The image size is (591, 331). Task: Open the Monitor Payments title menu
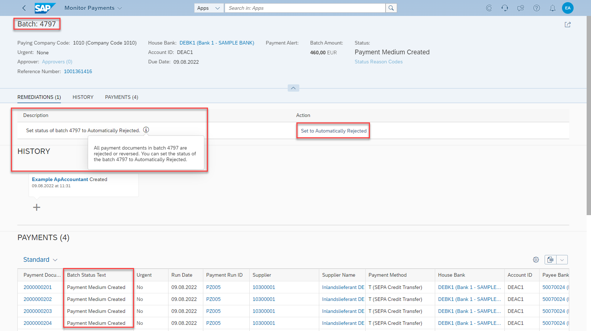(x=93, y=8)
